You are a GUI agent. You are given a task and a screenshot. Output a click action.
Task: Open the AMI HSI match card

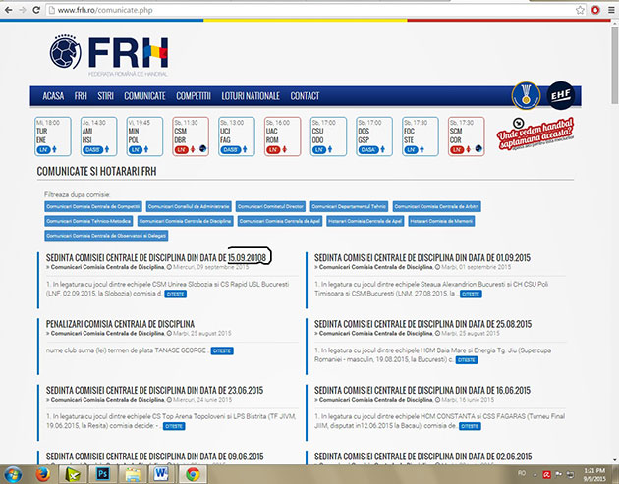98,136
